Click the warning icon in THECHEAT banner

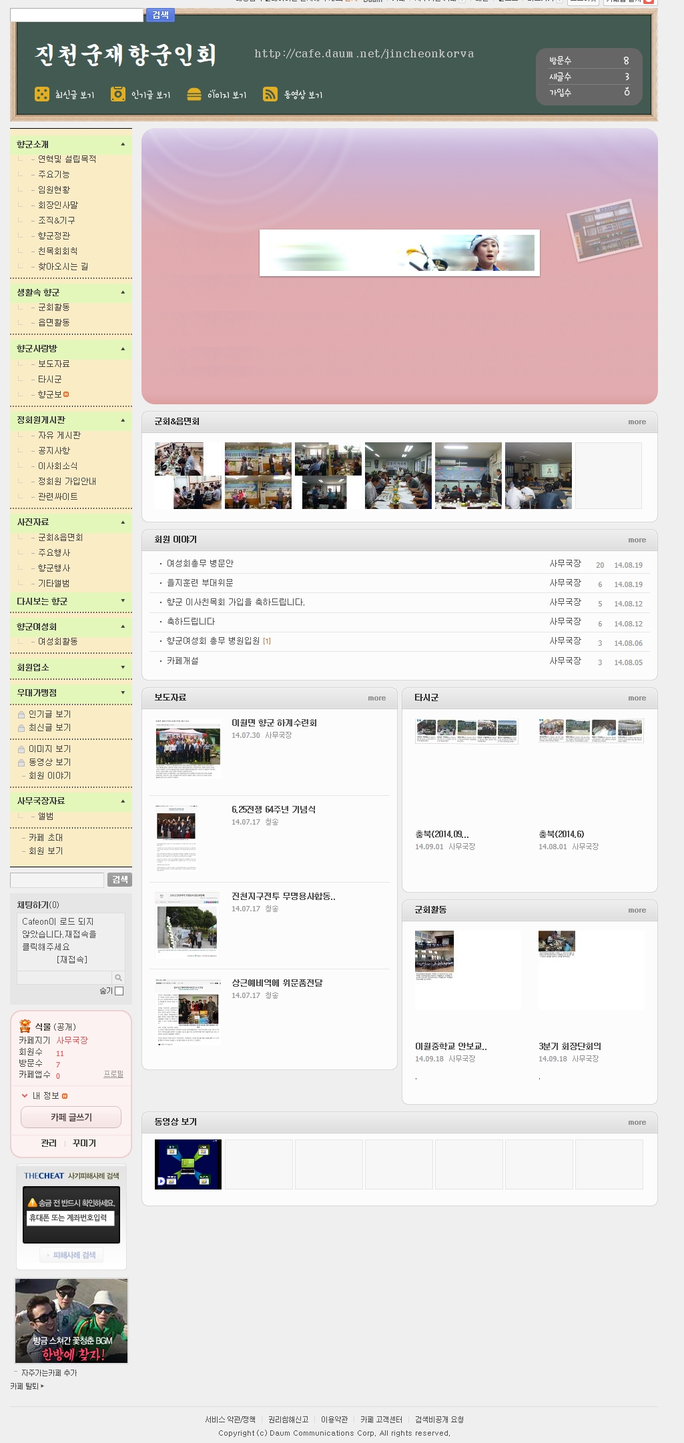[32, 1202]
